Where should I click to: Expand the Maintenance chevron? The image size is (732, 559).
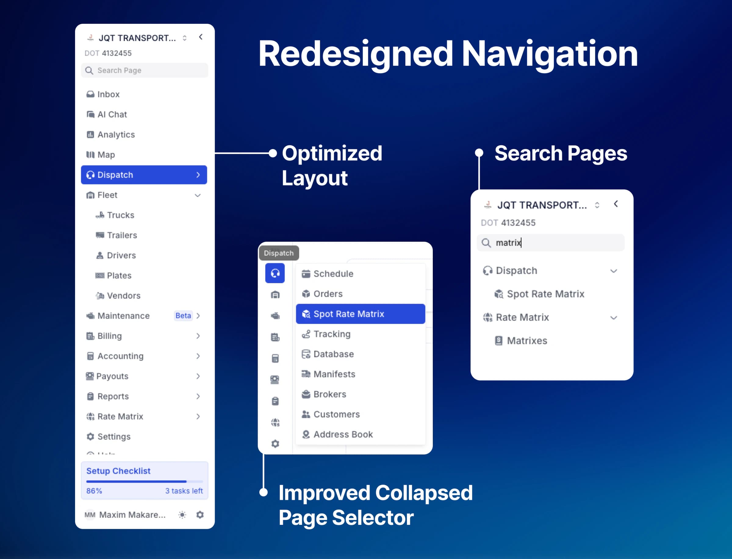click(198, 316)
